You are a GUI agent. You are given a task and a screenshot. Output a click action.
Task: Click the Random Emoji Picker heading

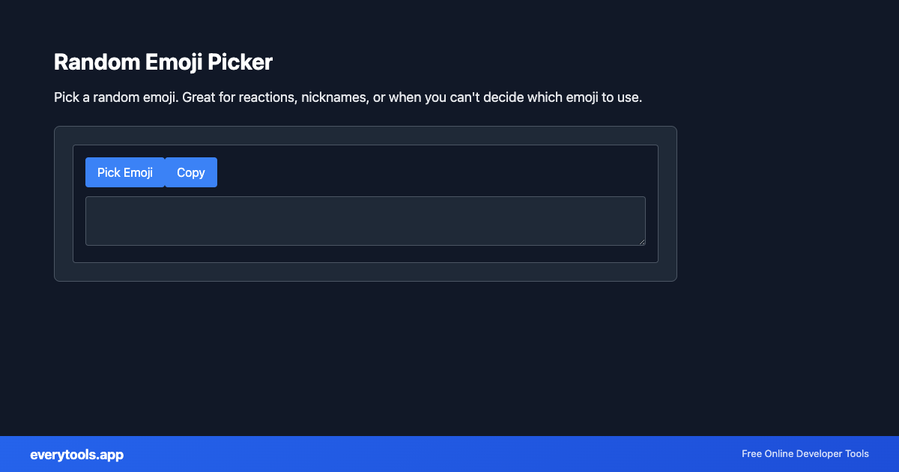[x=163, y=62]
